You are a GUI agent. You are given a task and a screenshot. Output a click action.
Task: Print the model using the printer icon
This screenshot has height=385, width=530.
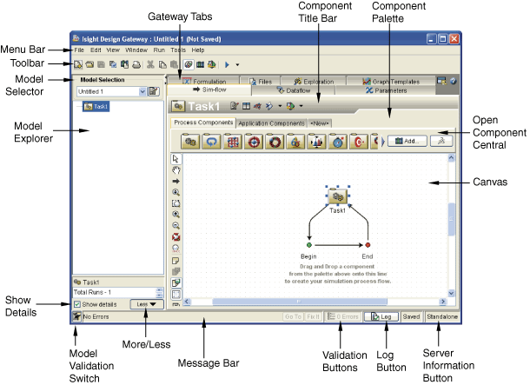pyautogui.click(x=136, y=64)
